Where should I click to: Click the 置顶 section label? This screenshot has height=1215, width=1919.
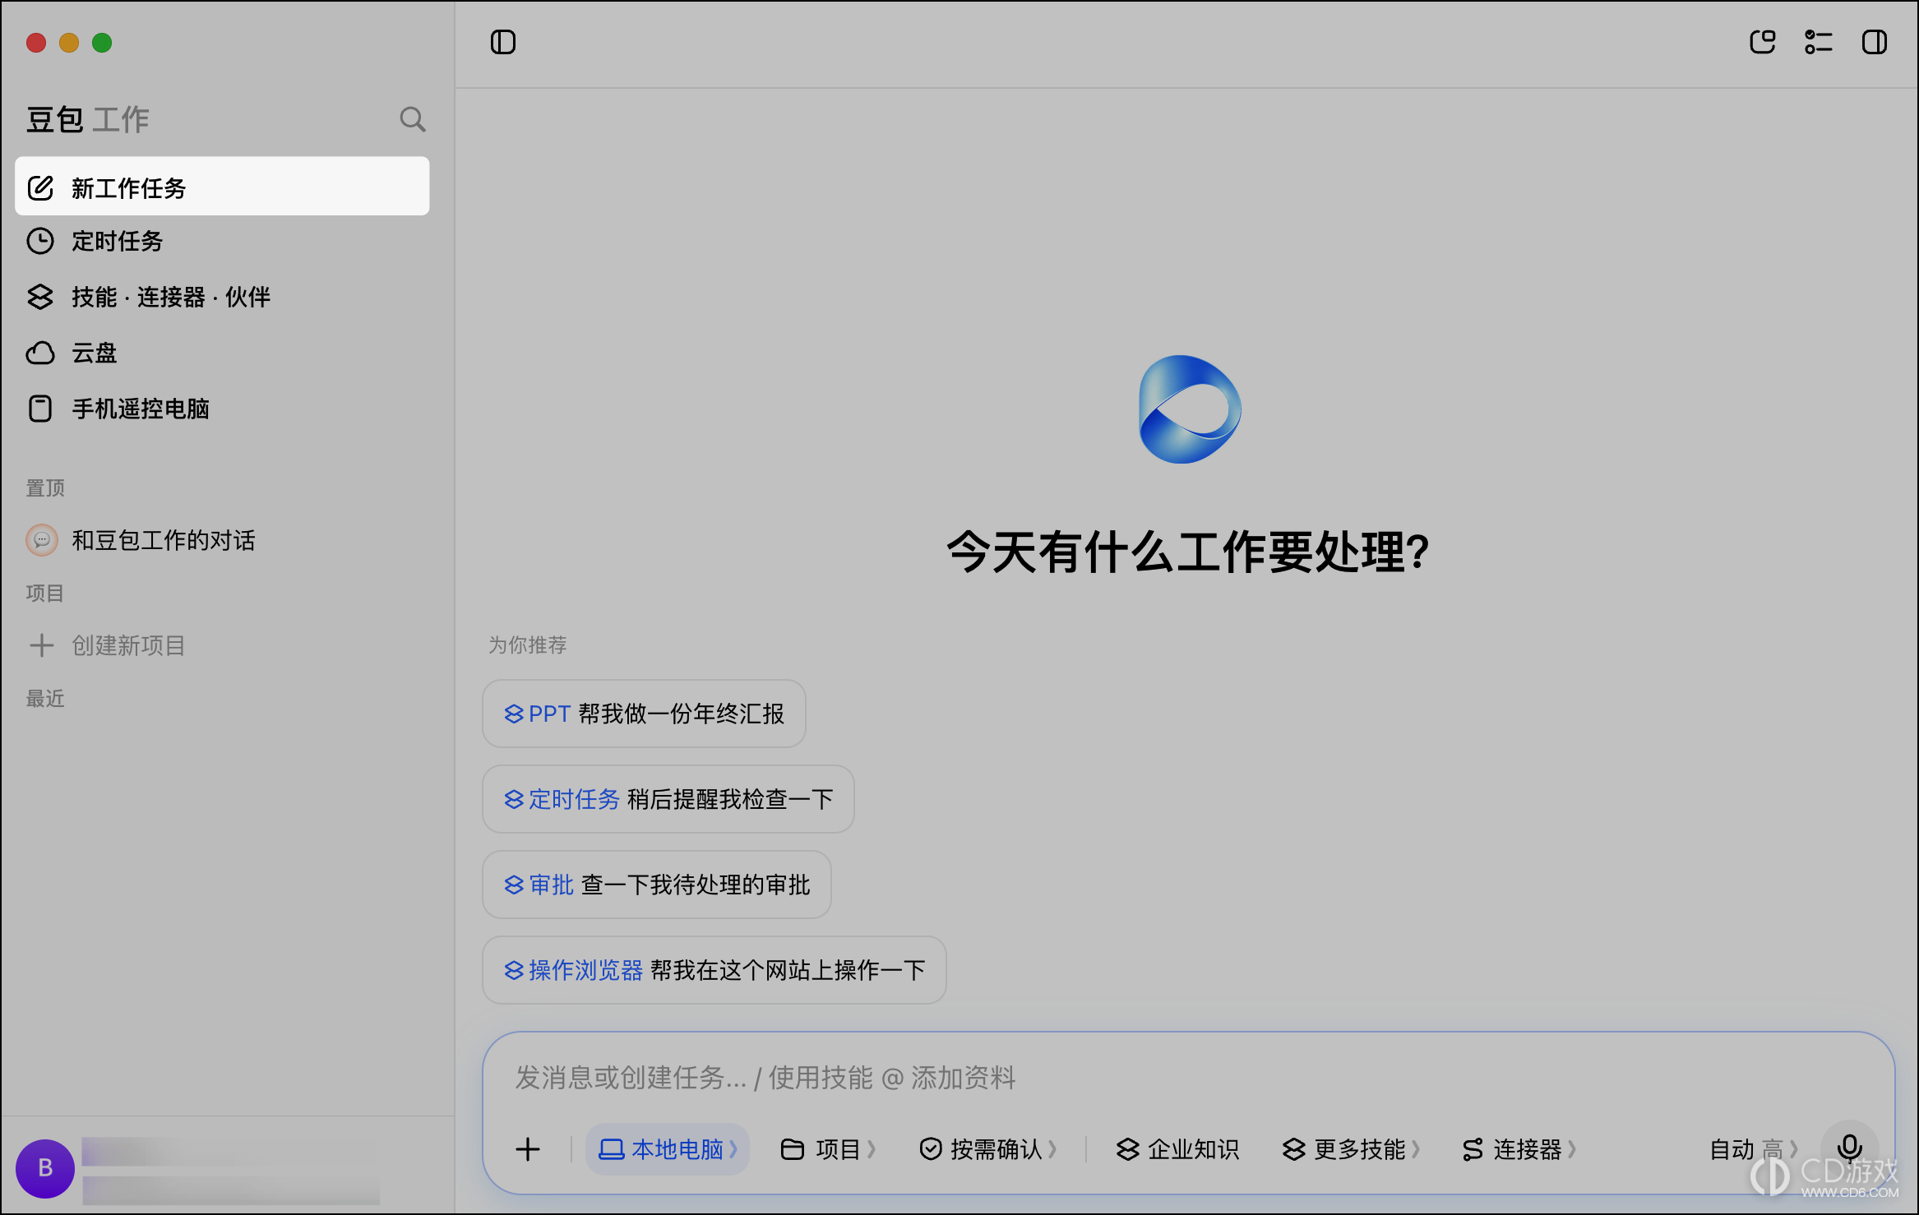(45, 488)
